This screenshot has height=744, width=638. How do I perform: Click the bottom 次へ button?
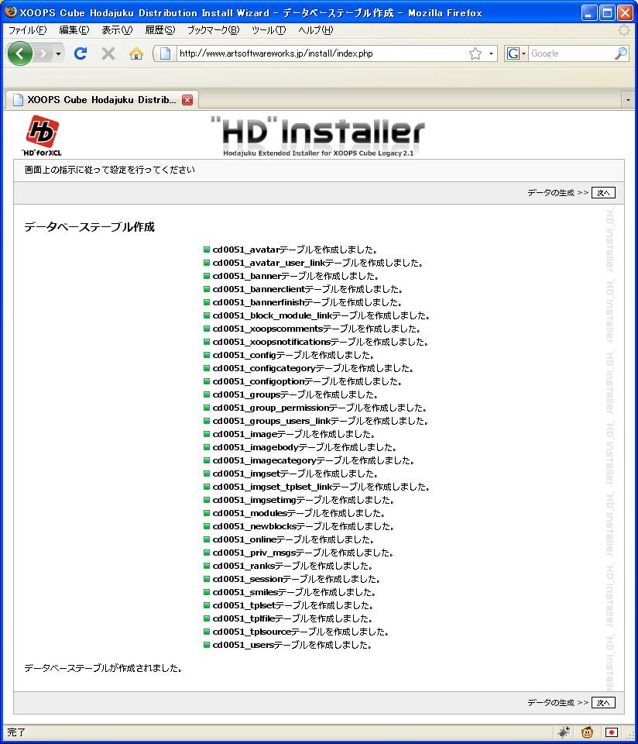(x=603, y=702)
